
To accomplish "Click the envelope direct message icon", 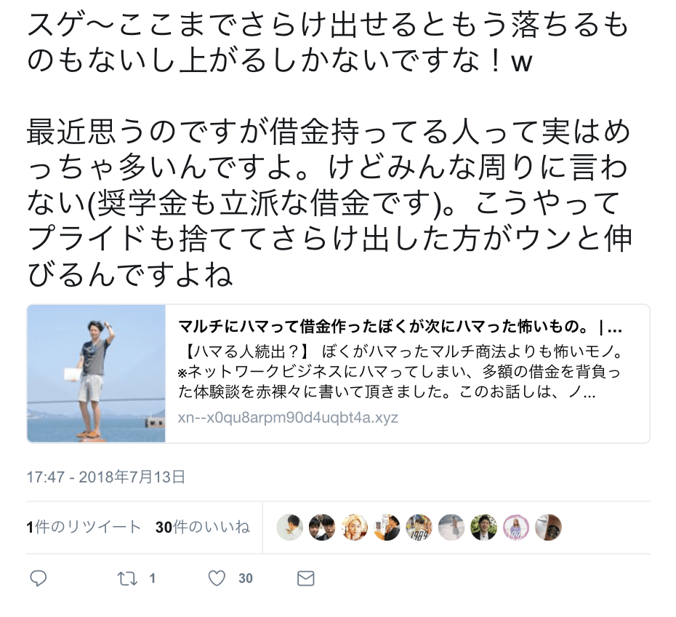I will click(x=306, y=578).
